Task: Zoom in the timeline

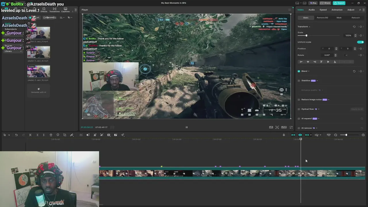Action: tap(363, 135)
